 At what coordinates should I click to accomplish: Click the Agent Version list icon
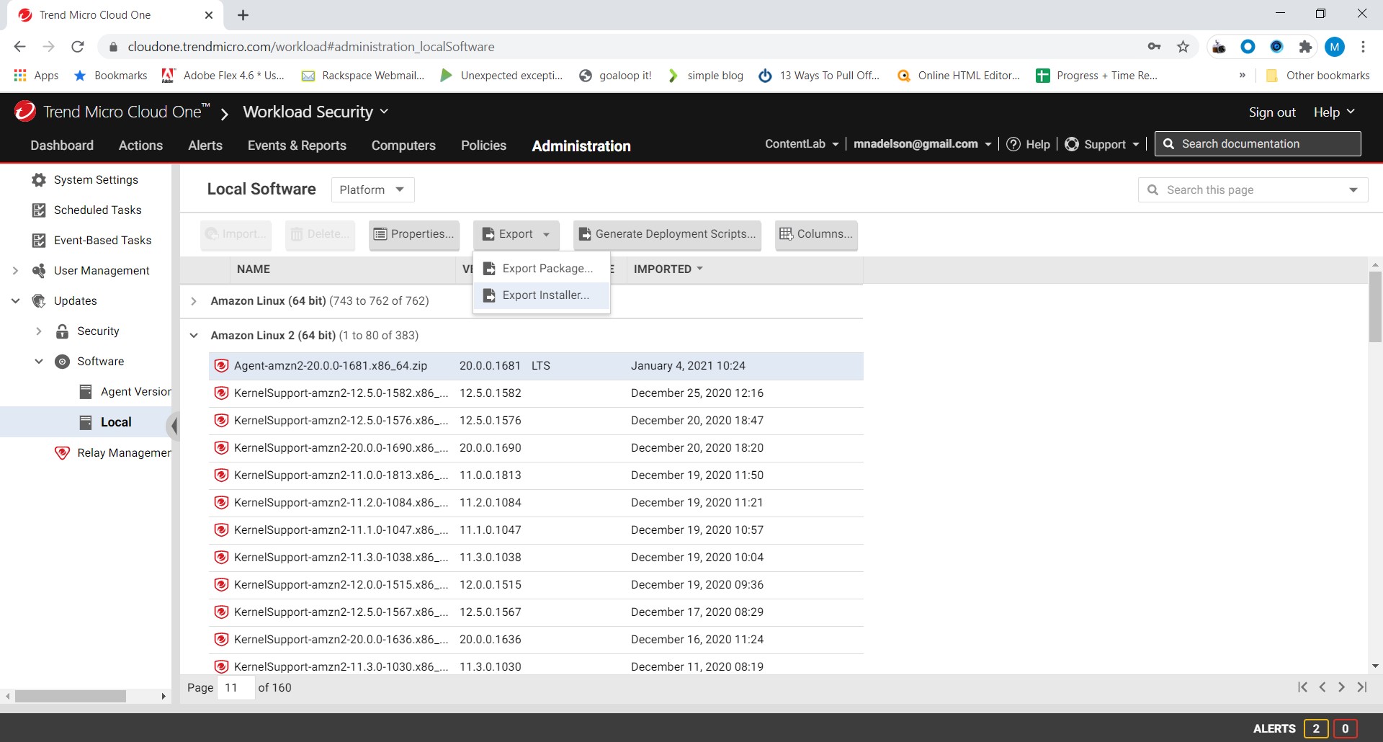pyautogui.click(x=86, y=392)
